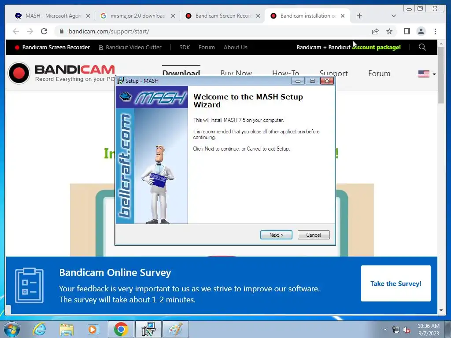Click the muted volume tray icon
Viewport: 451px width, 338px height.
click(x=407, y=330)
